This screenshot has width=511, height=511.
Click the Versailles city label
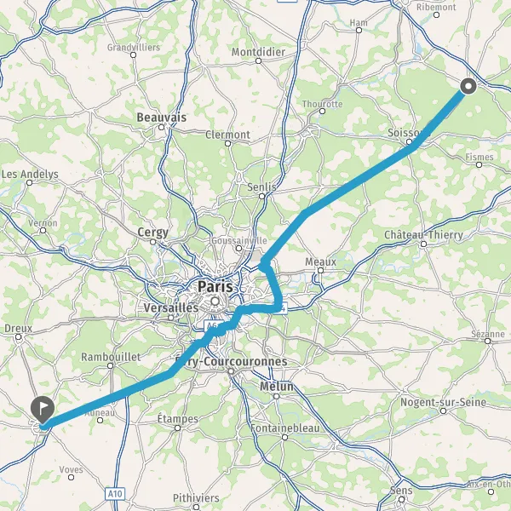[x=171, y=307]
